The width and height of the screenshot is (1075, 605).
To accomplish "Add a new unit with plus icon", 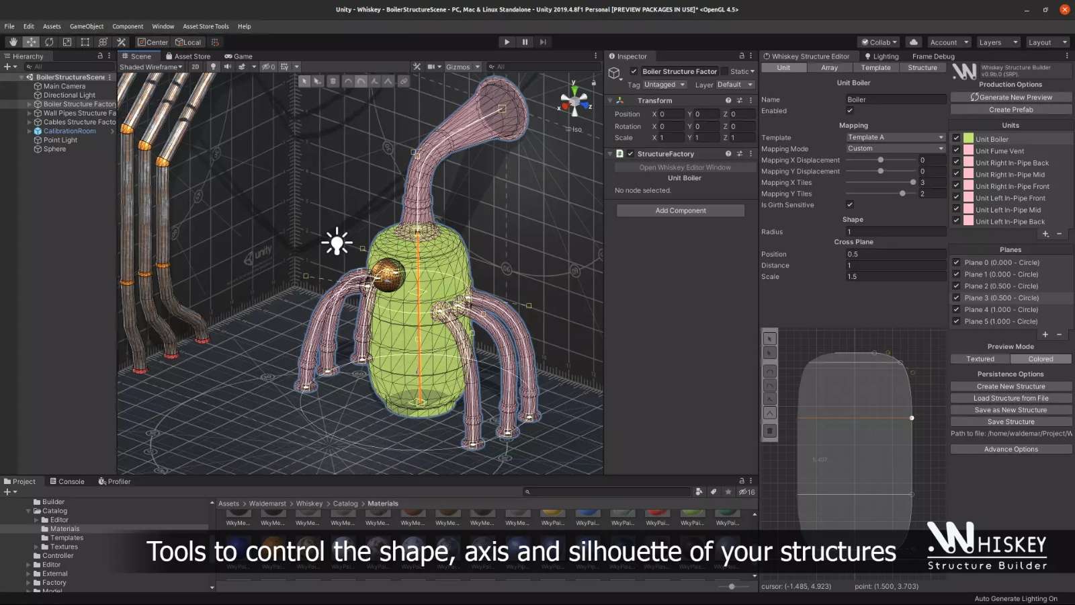I will click(x=1045, y=234).
